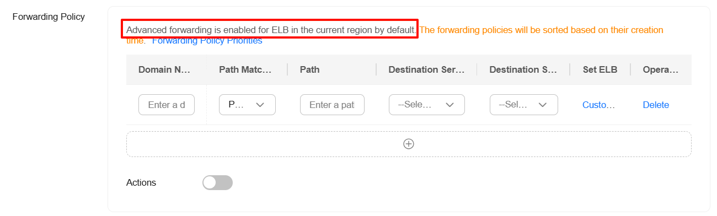Open the Forwarding Policy Priorities link
Image resolution: width=717 pixels, height=216 pixels.
[207, 40]
